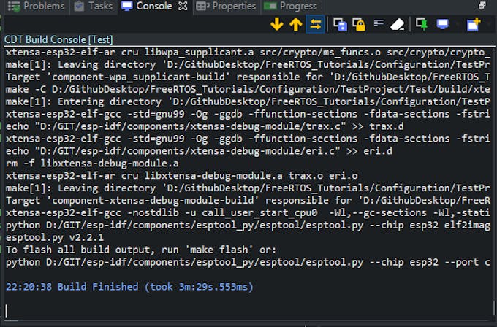Click the 'make -C D:/GithubDesktop' line
Screen dimensions: 497x327
click(248, 89)
